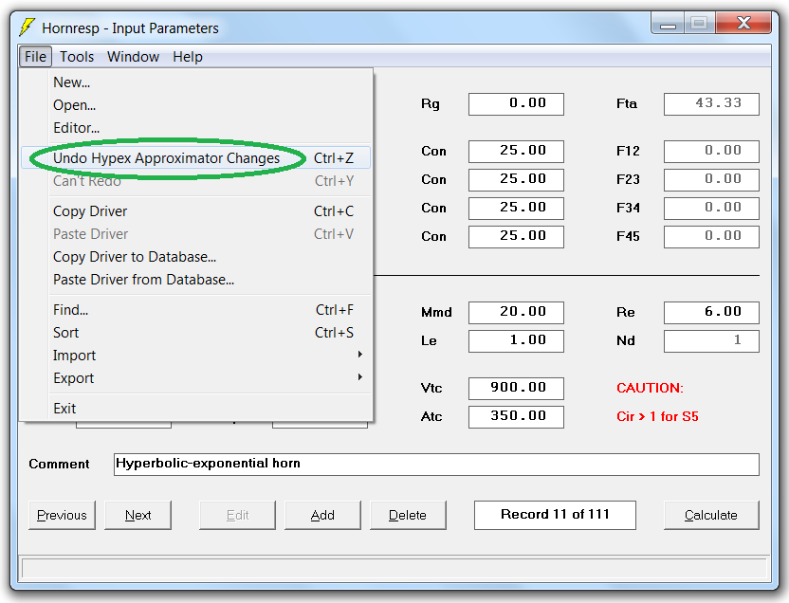Choose Copy Driver menu item
Viewport: 789px width, 603px height.
point(196,211)
